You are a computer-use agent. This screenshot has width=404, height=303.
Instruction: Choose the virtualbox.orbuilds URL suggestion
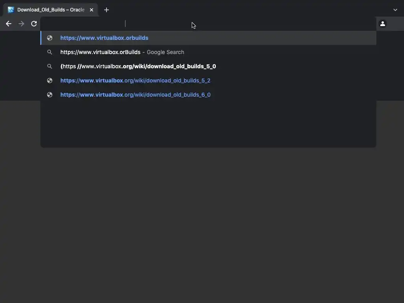208,38
